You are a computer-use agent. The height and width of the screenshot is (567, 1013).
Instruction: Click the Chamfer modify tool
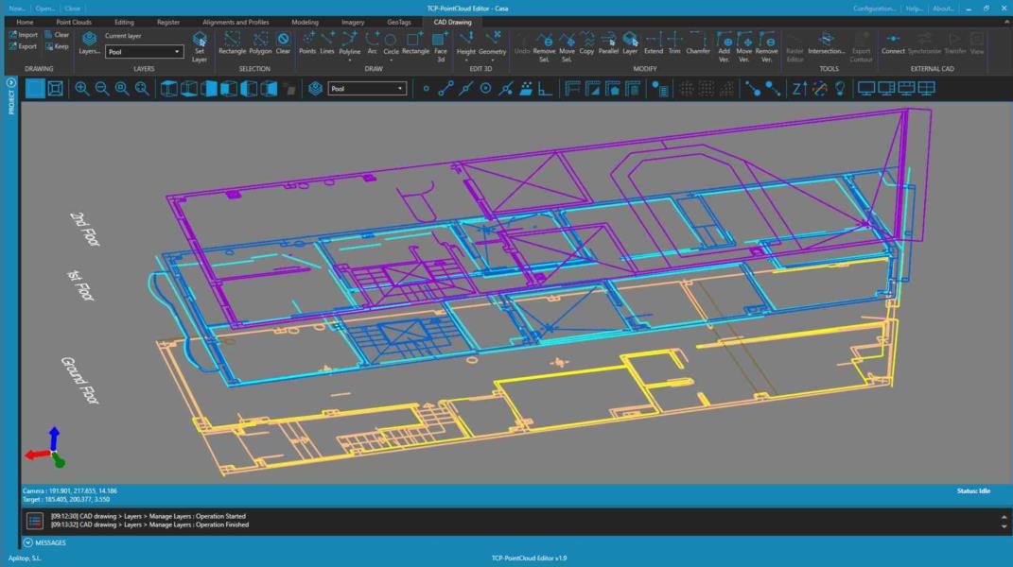coord(698,43)
